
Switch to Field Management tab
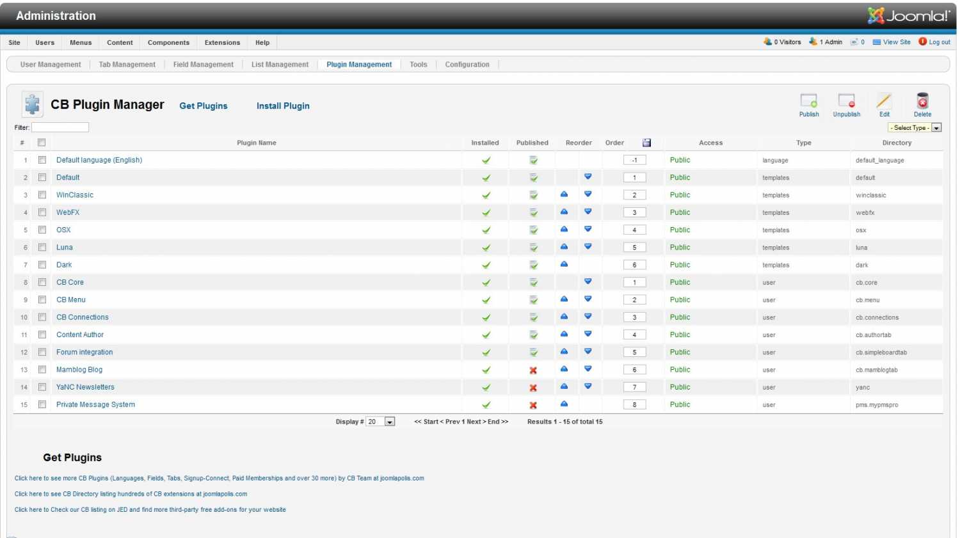point(203,65)
